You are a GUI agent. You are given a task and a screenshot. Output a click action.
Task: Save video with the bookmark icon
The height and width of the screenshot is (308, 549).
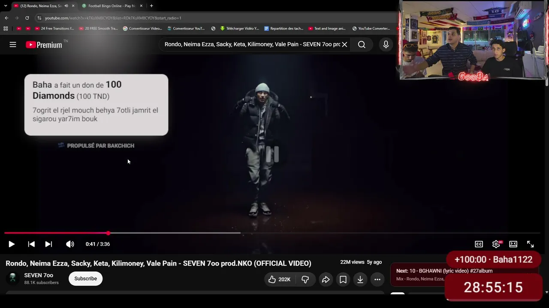pos(343,279)
